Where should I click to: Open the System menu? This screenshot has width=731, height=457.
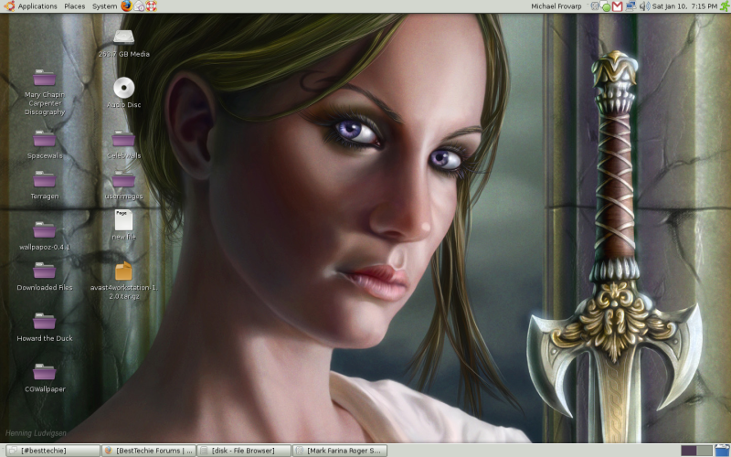104,6
